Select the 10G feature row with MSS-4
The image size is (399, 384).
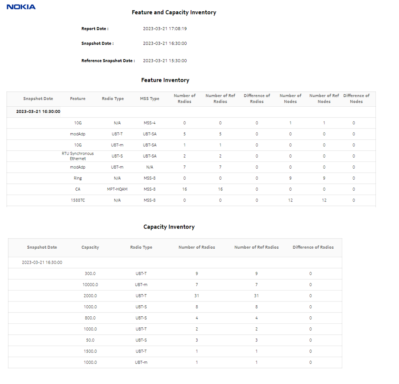(x=77, y=123)
